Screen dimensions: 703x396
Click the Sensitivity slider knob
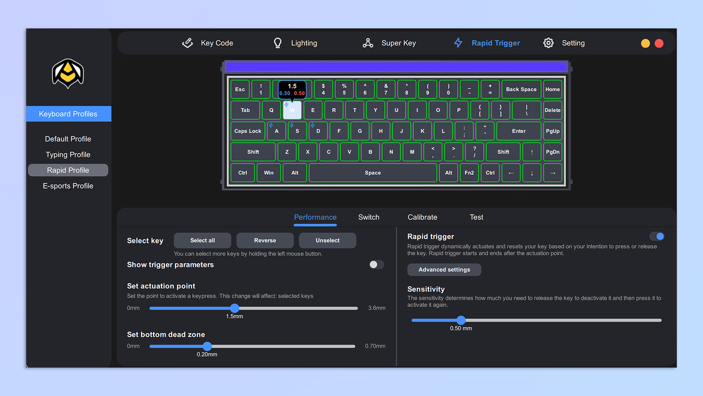(461, 320)
